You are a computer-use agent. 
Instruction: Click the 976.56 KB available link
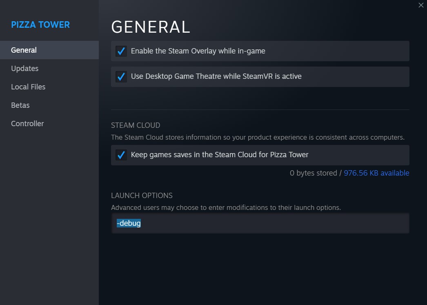376,173
